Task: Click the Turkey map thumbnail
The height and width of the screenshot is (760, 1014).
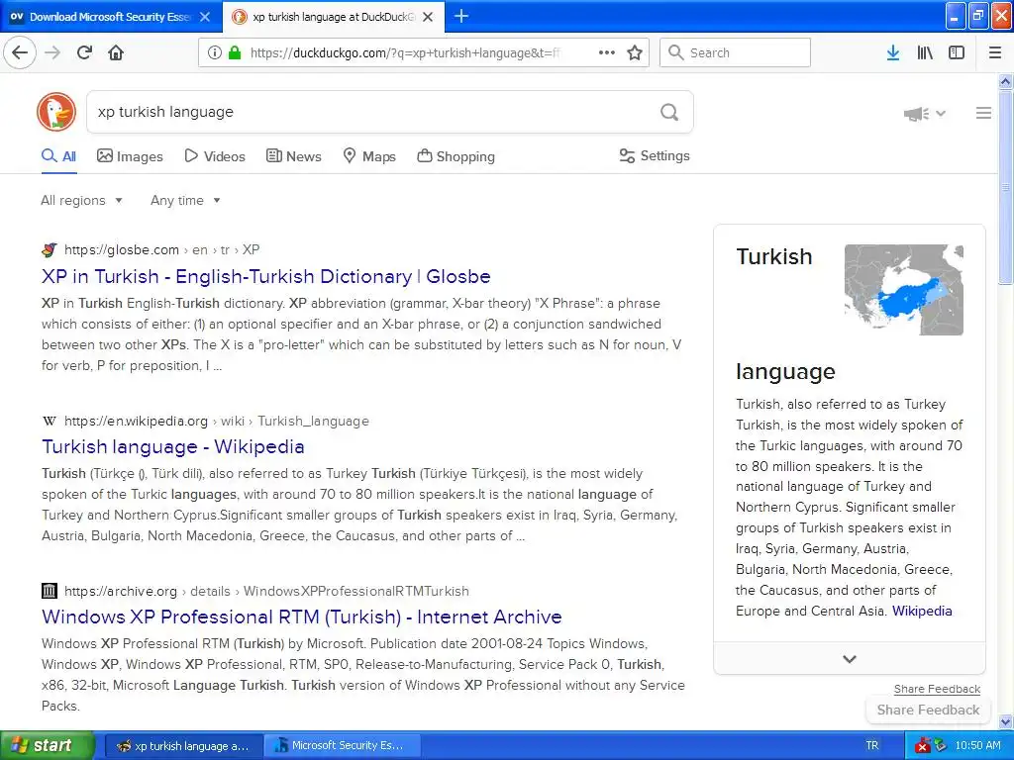Action: [903, 290]
